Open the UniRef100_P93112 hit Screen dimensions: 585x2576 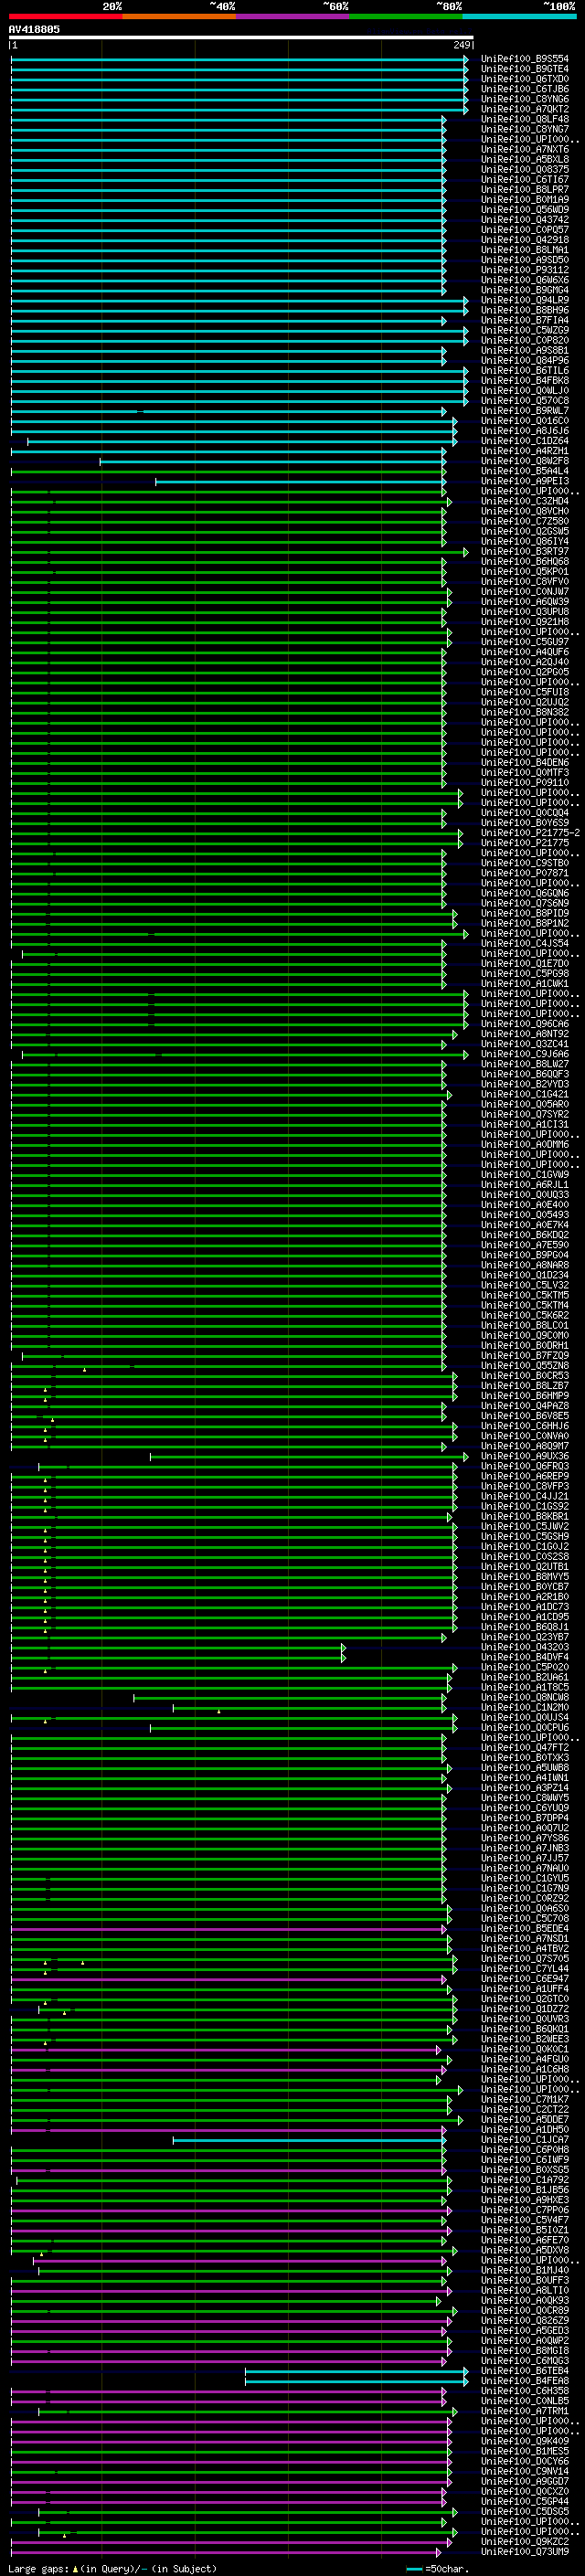point(525,270)
